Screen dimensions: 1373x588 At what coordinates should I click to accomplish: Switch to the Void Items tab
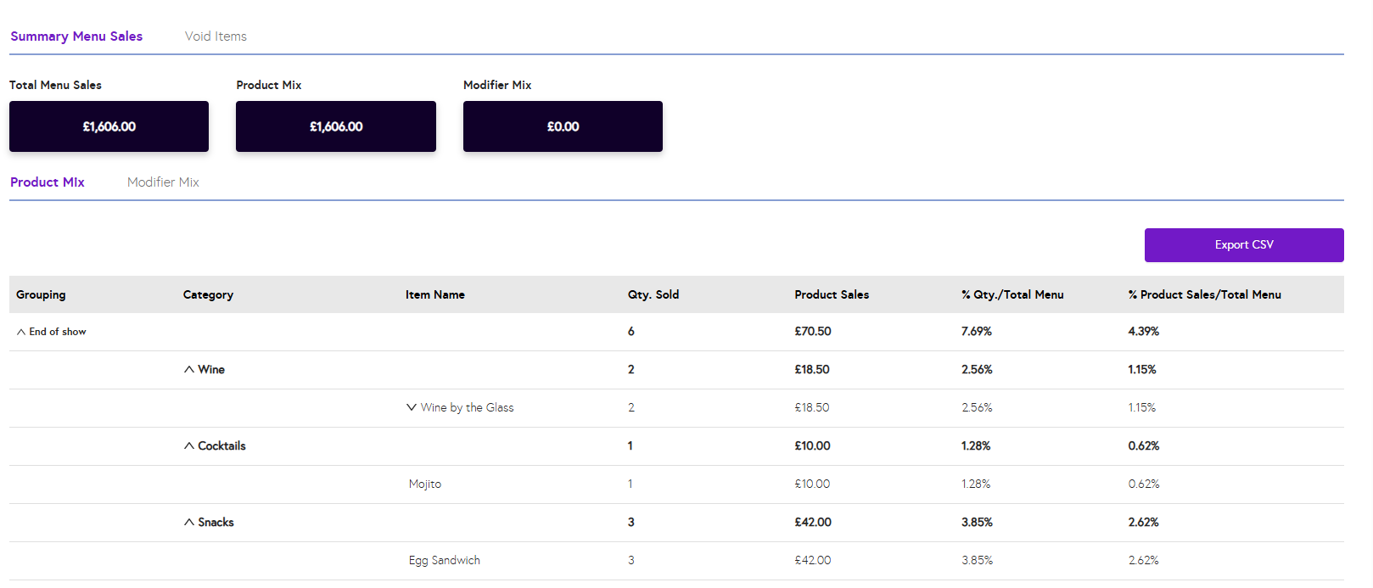coord(216,36)
